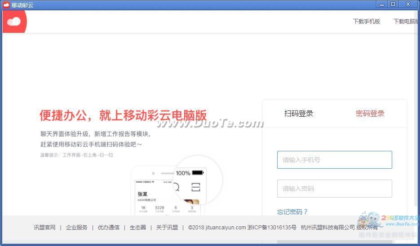The width and height of the screenshot is (420, 246).
Task: Switch to 密码登录 tab
Action: [x=370, y=114]
